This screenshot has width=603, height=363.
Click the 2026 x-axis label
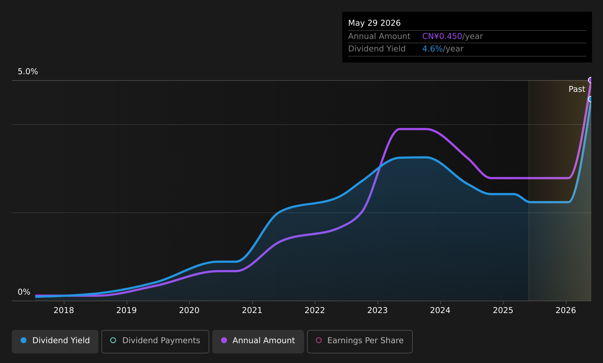point(566,310)
